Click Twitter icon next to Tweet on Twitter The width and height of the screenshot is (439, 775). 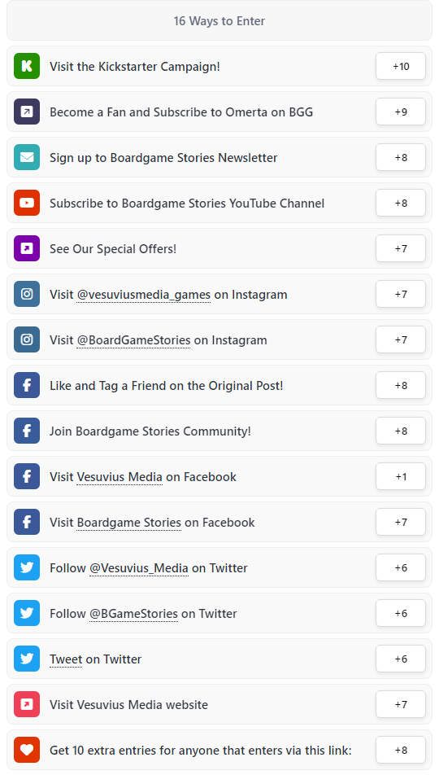pyautogui.click(x=27, y=659)
